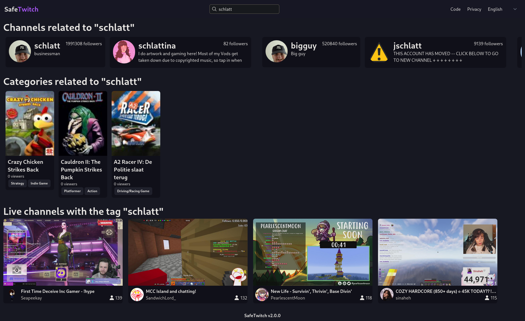The height and width of the screenshot is (321, 525).
Task: Click 'First Time Deceive Inc Gamer - !hype' title
Action: click(x=58, y=291)
